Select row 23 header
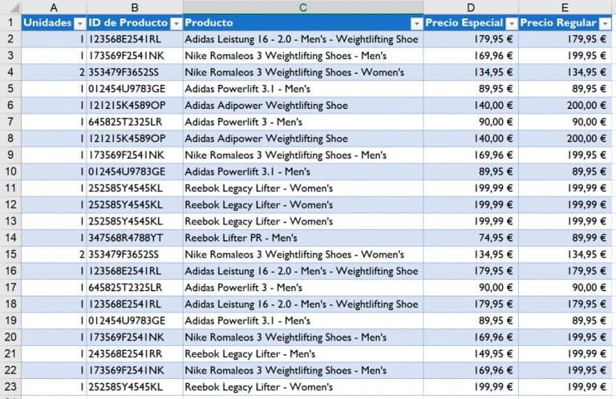Screen dimensions: 616x399 10,387
